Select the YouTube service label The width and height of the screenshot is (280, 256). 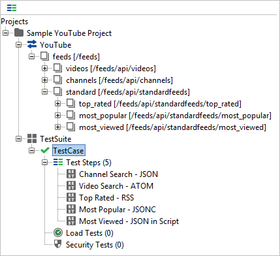coord(55,45)
